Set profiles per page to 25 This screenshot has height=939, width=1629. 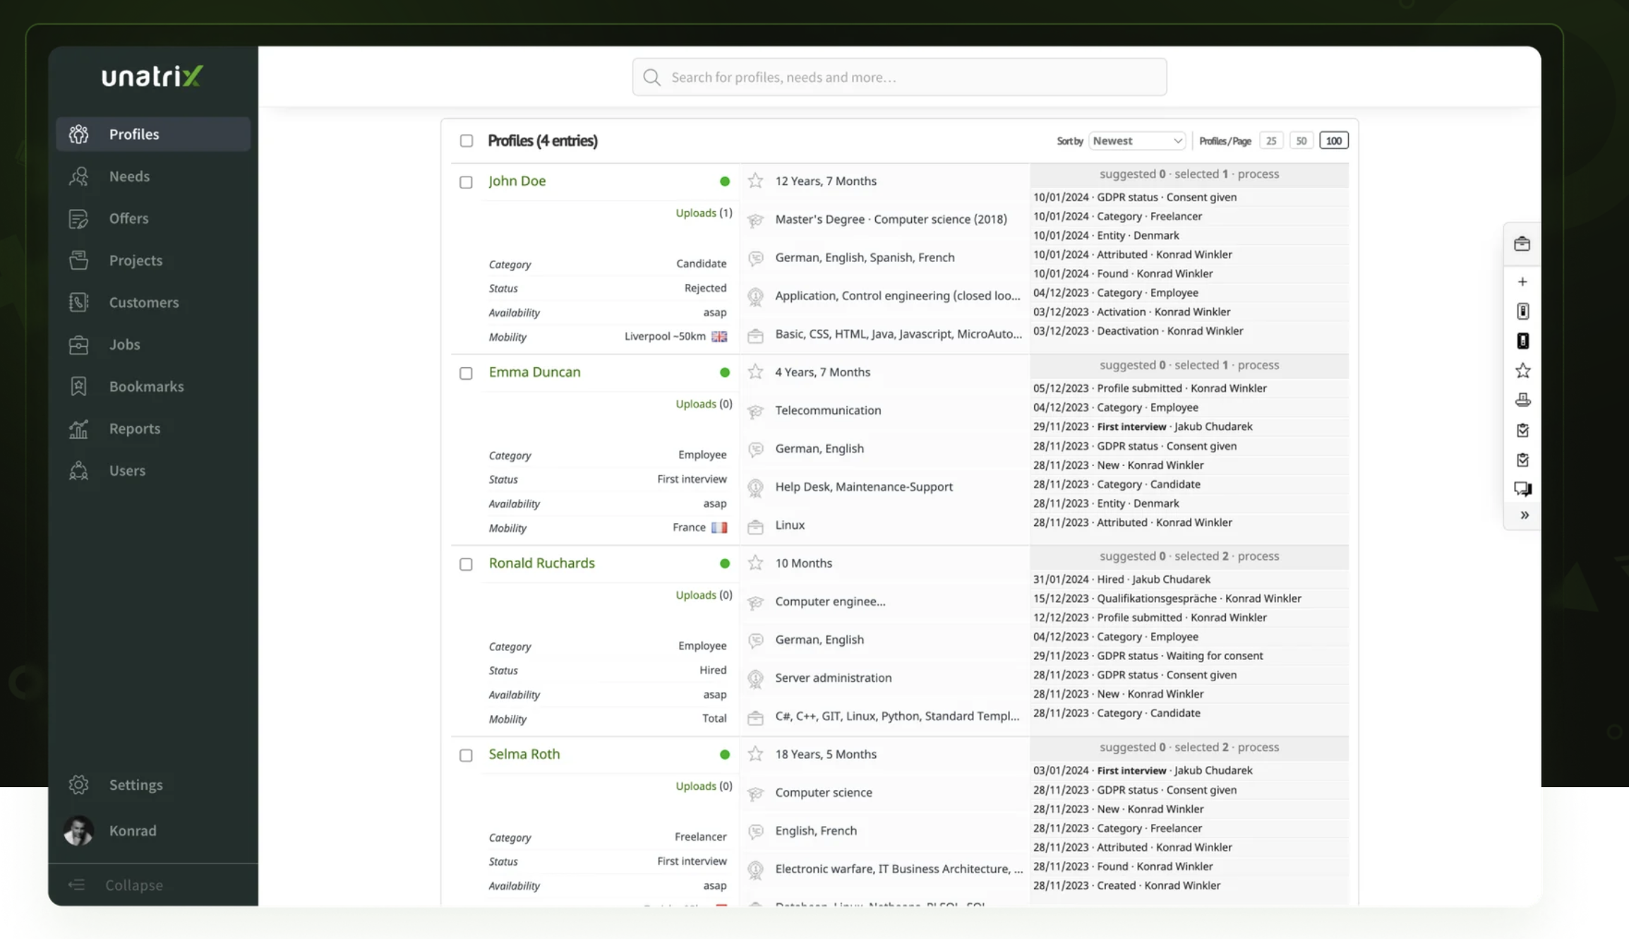point(1270,140)
